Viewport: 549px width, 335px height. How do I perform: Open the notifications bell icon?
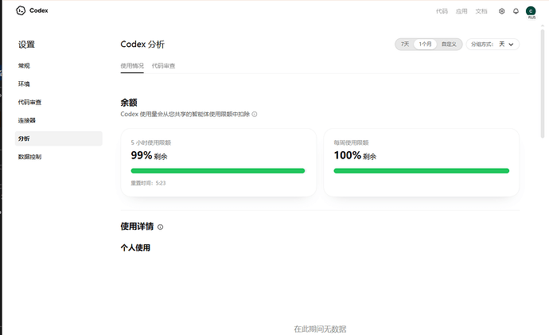pos(516,11)
